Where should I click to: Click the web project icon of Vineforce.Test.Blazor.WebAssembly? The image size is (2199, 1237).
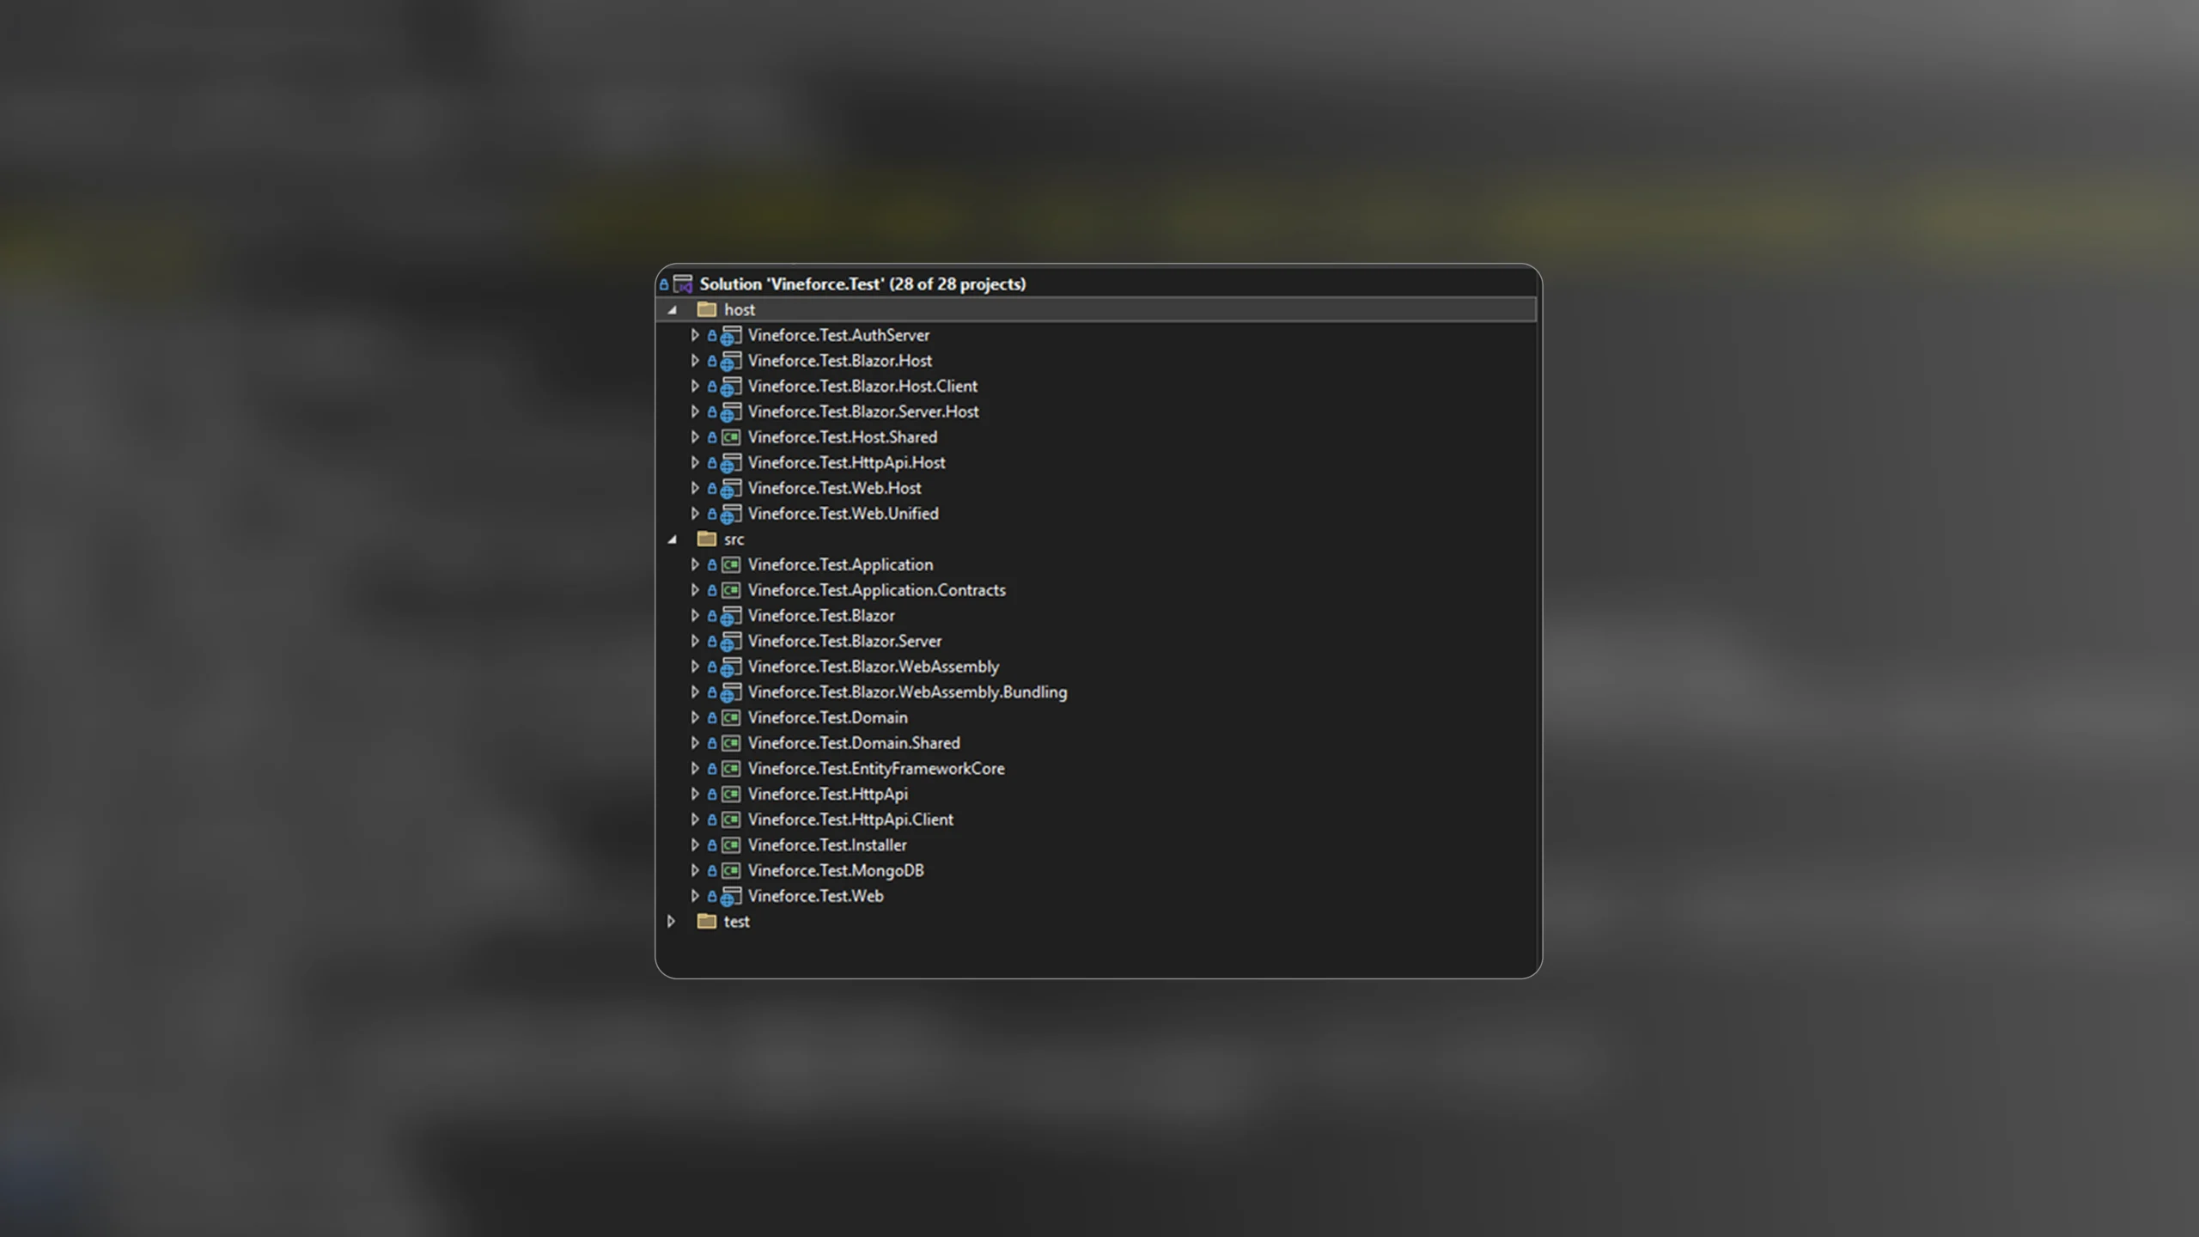tap(731, 667)
